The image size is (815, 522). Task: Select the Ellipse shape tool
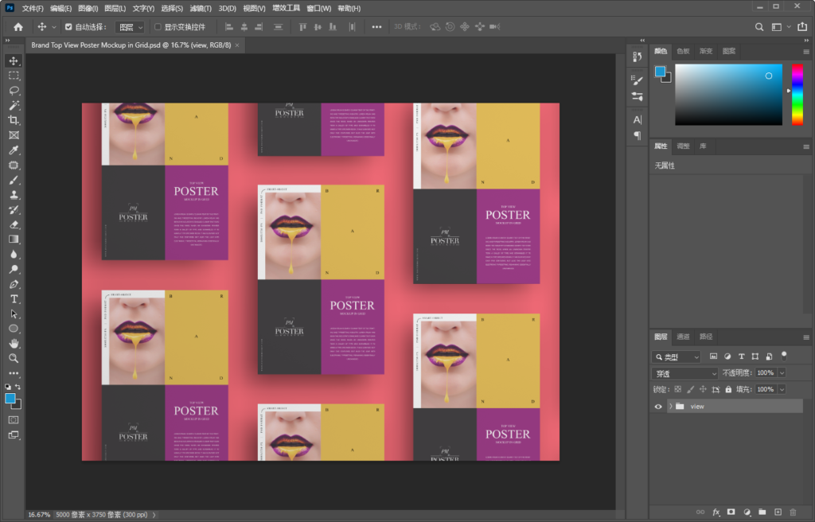(x=14, y=329)
